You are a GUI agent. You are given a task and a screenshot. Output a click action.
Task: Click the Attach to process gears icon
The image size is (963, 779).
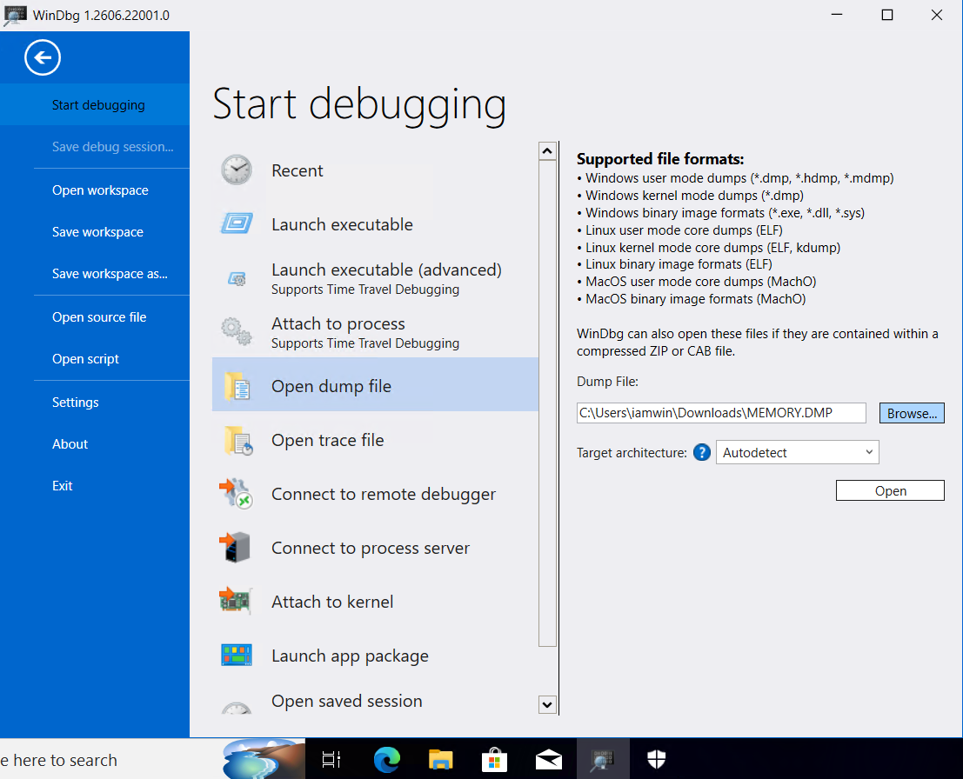point(237,331)
